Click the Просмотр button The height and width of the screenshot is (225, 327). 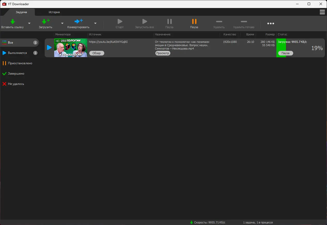coord(163,53)
